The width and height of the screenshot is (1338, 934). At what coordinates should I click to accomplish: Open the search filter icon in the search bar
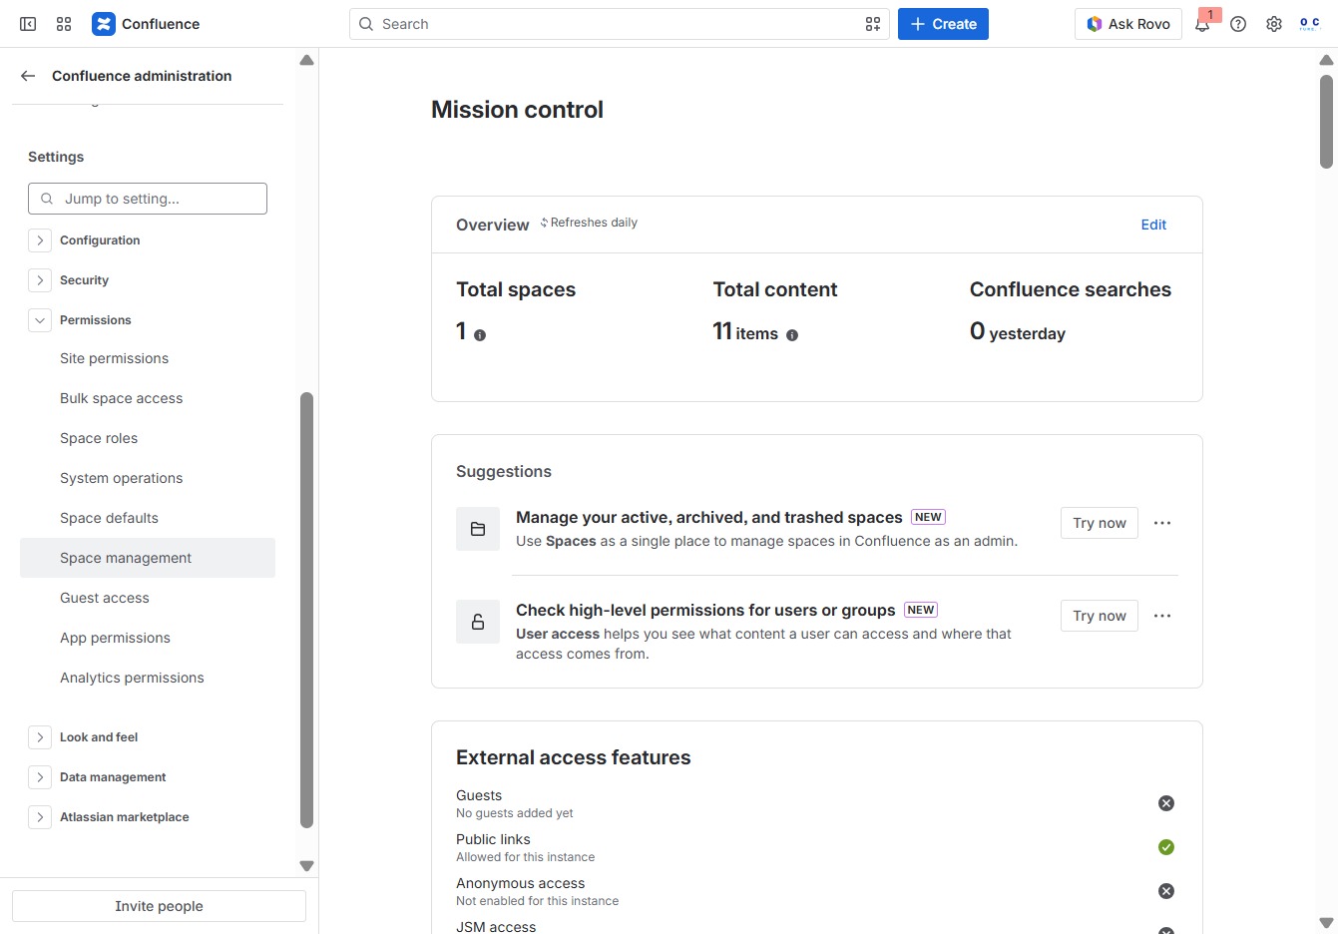(873, 24)
